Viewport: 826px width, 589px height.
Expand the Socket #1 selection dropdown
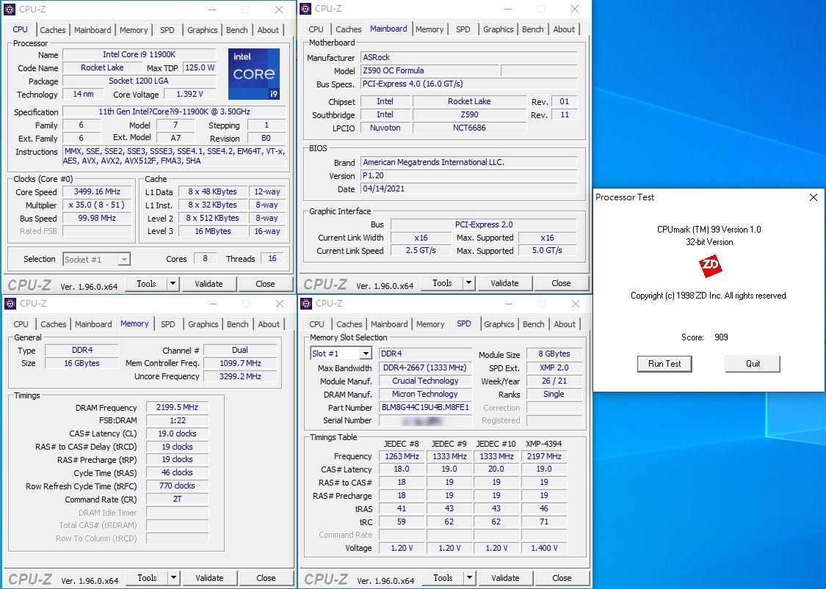(x=124, y=260)
